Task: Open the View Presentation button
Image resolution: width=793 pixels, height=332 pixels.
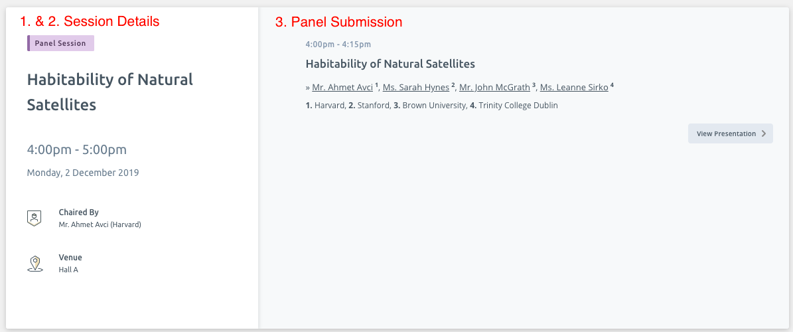Action: (730, 133)
